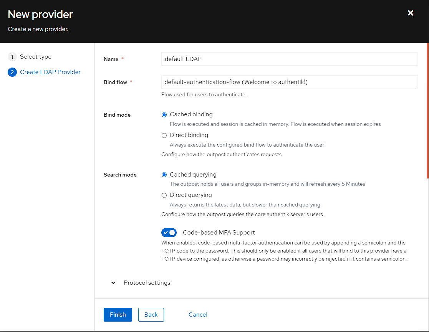Click the Cached binding label text
The width and height of the screenshot is (429, 332).
[x=191, y=114]
